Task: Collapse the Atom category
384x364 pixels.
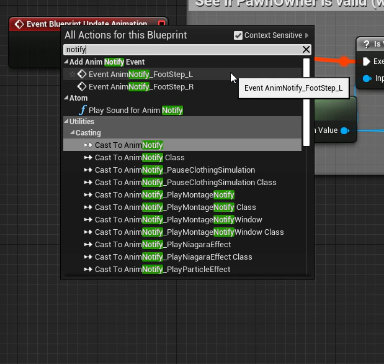Action: pyautogui.click(x=66, y=98)
